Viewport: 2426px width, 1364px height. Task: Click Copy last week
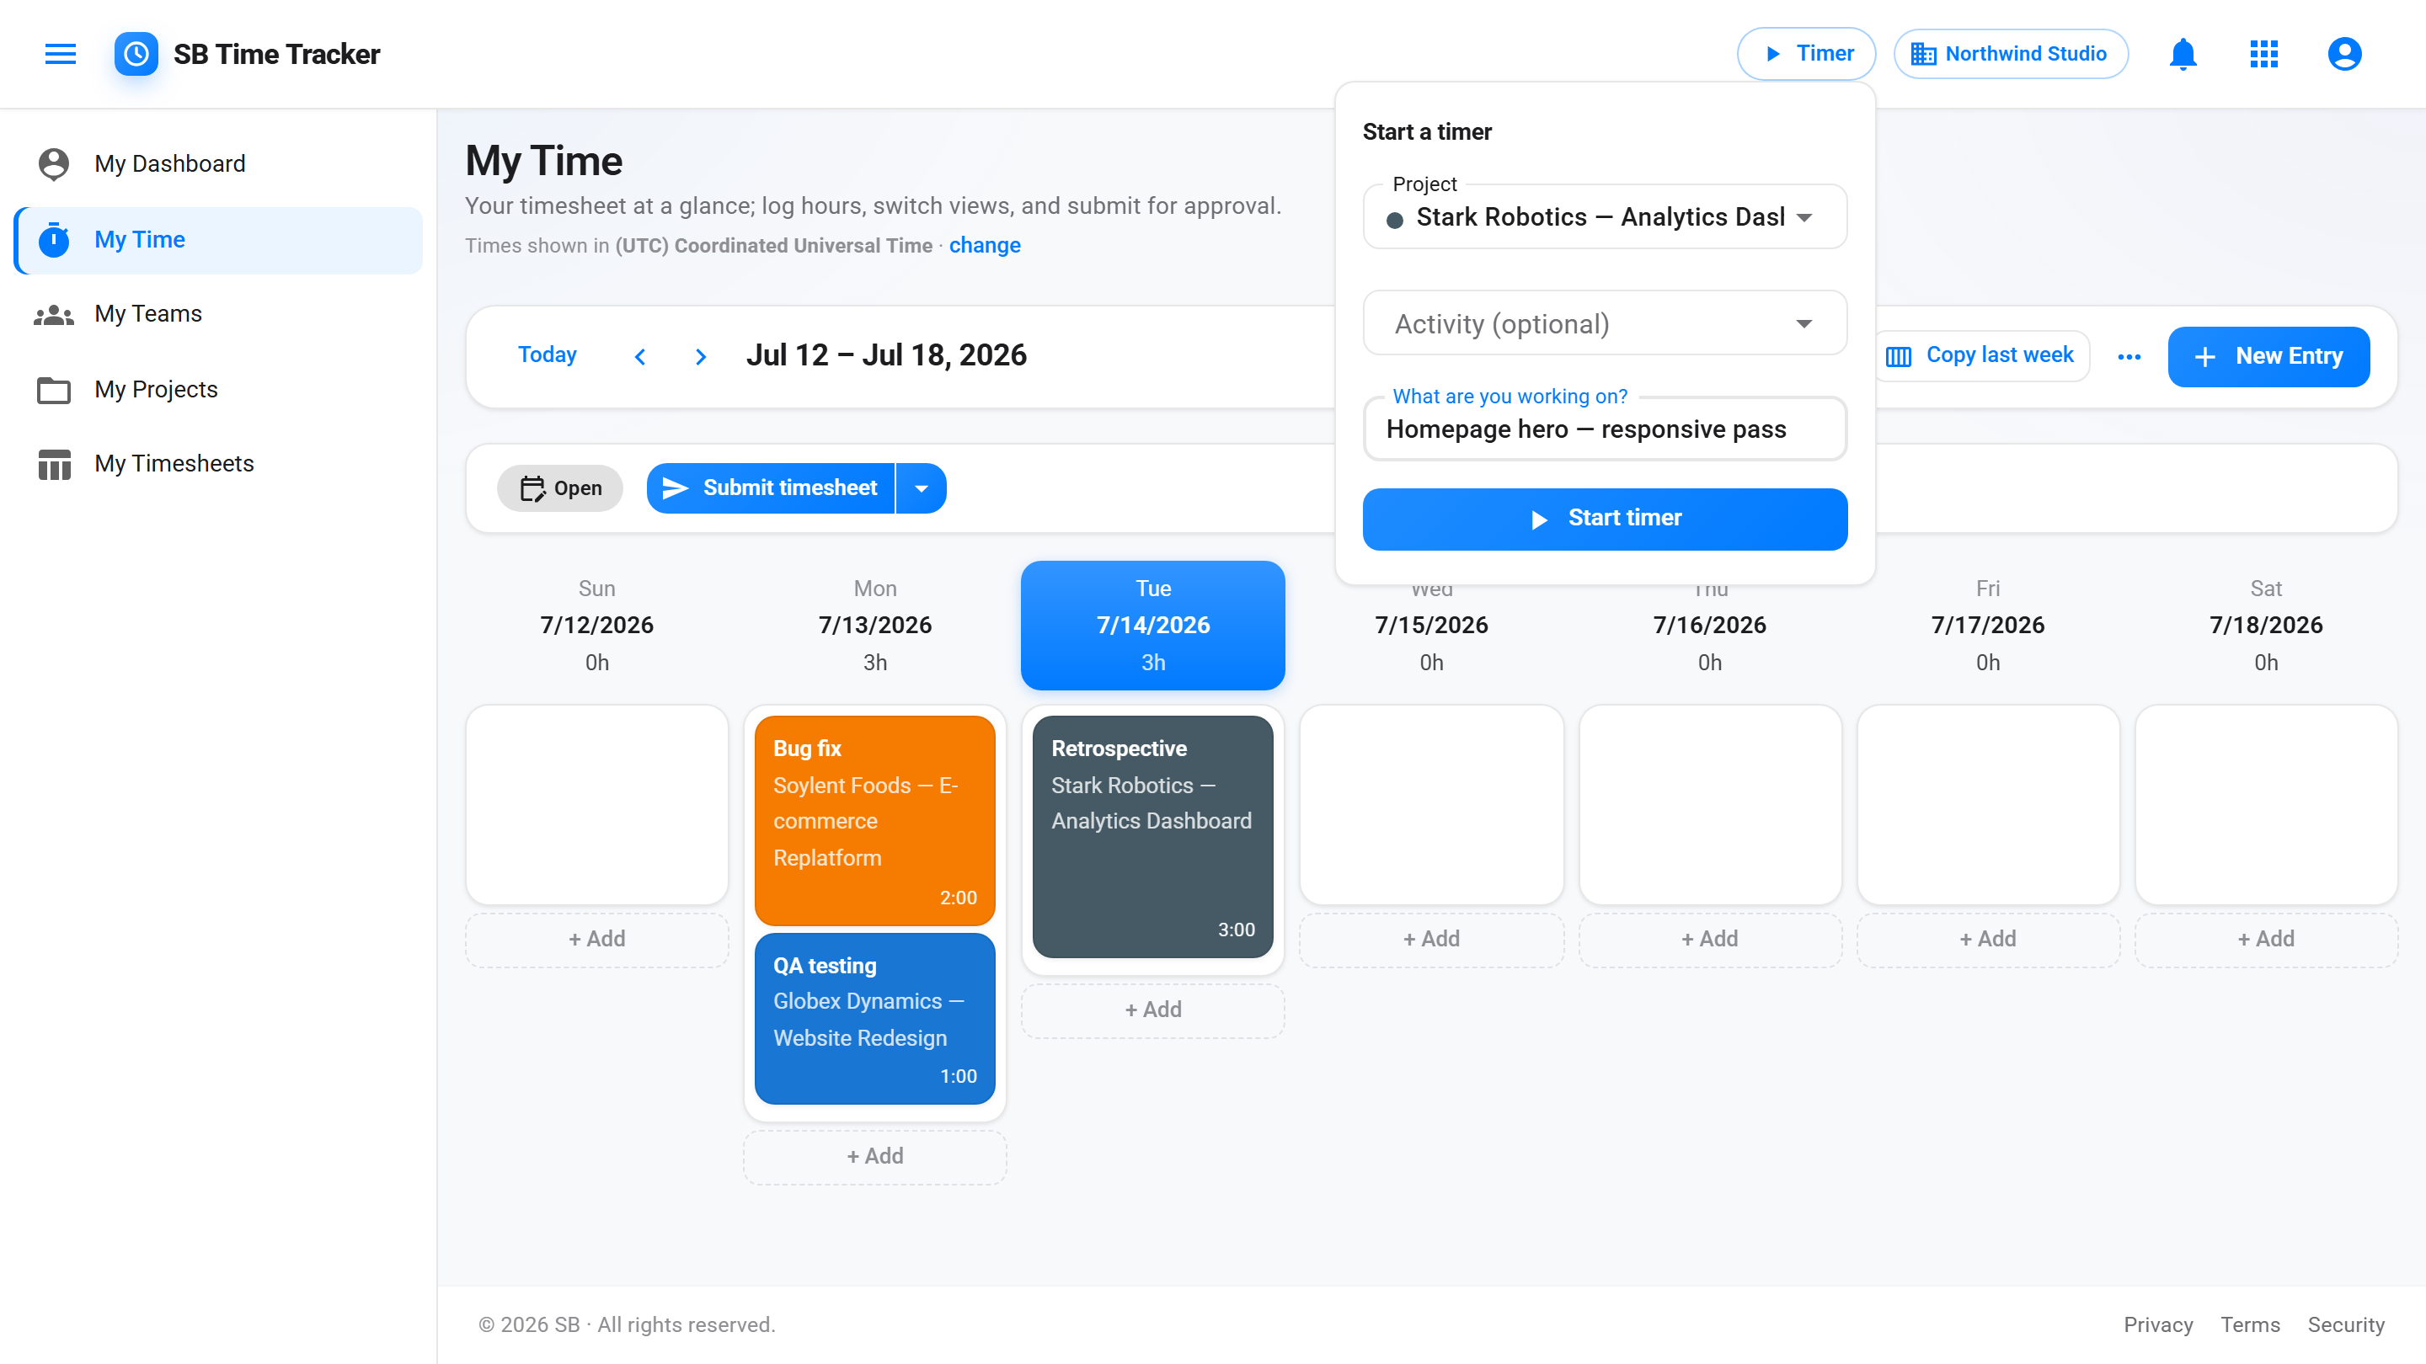pos(1981,356)
